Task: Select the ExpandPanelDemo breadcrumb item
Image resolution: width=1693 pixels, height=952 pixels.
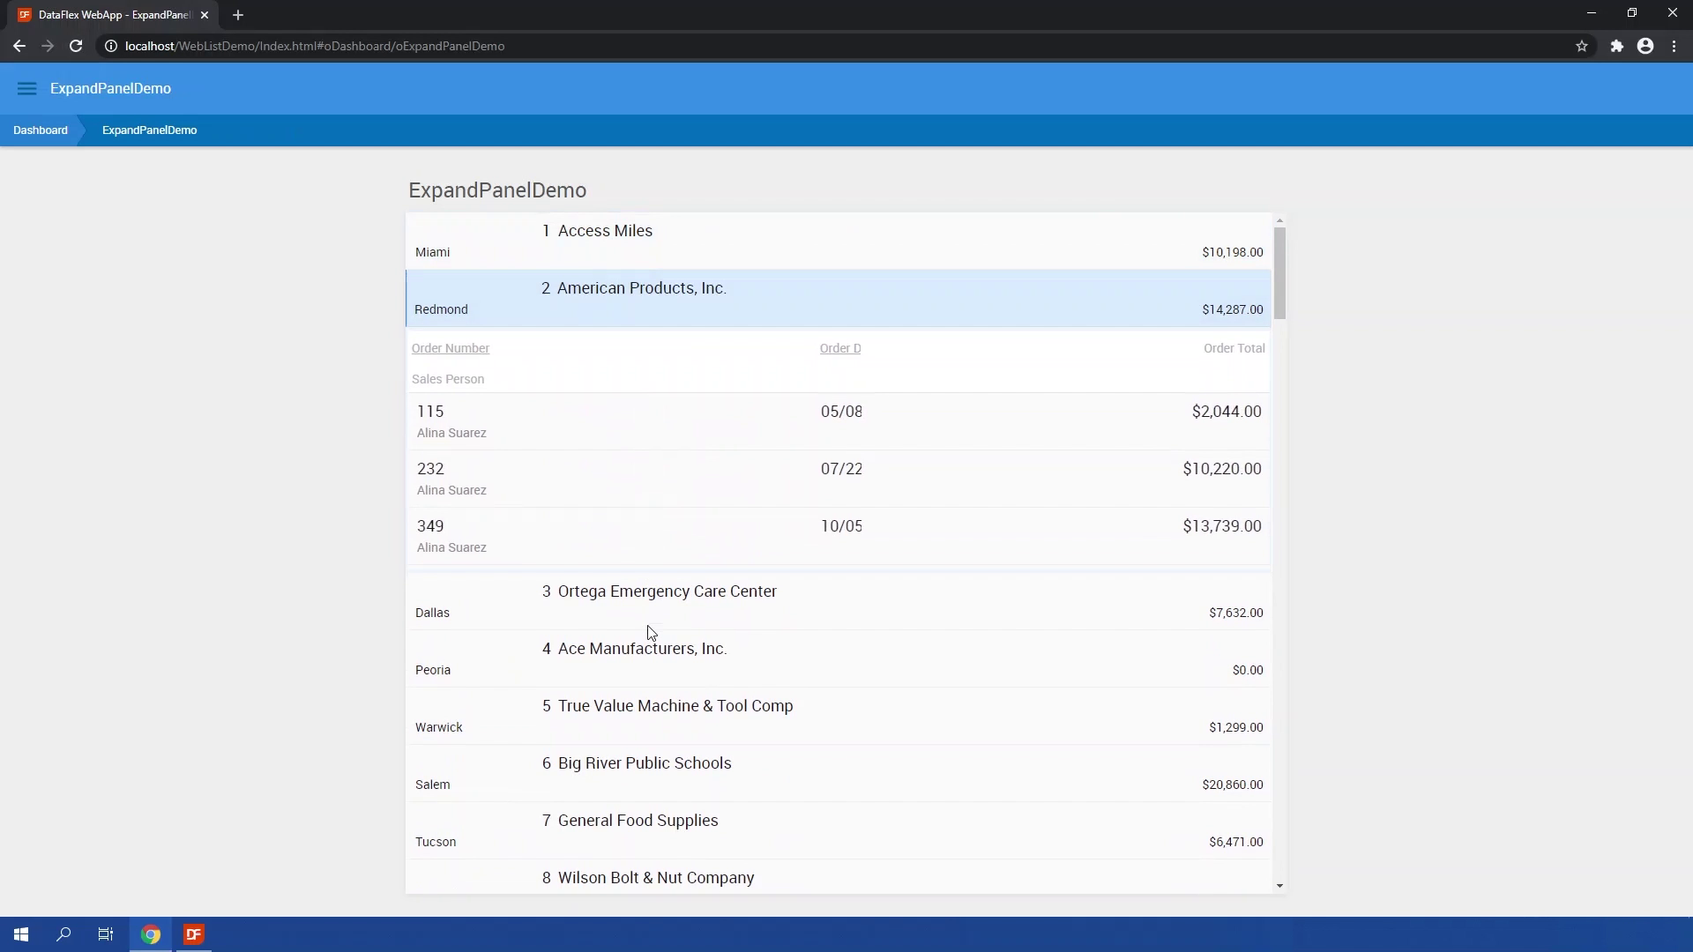Action: (149, 130)
